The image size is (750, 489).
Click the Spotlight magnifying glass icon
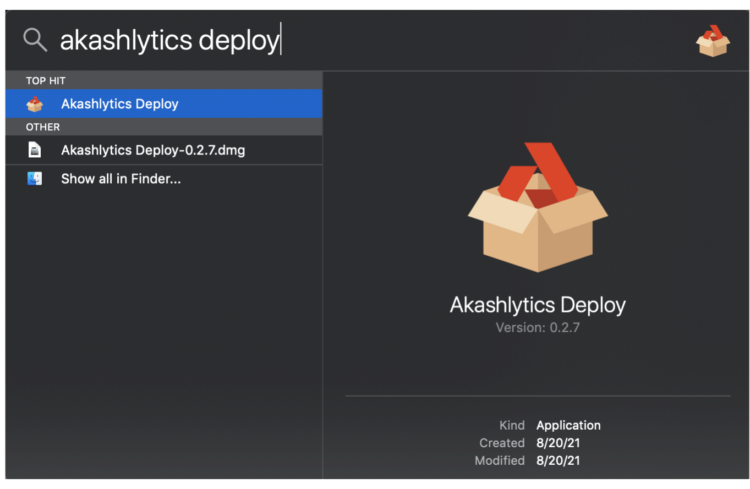(35, 40)
